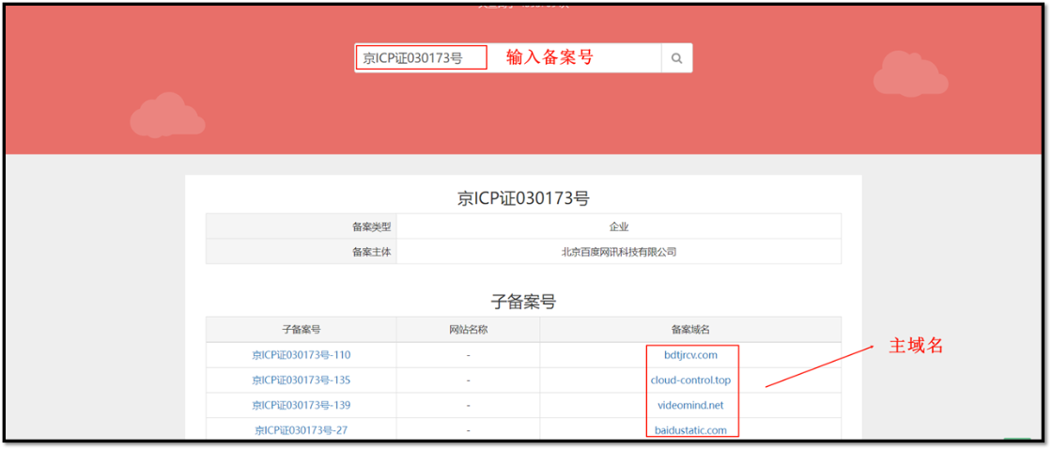
Task: Click the 备案类型 row label
Action: tap(371, 226)
